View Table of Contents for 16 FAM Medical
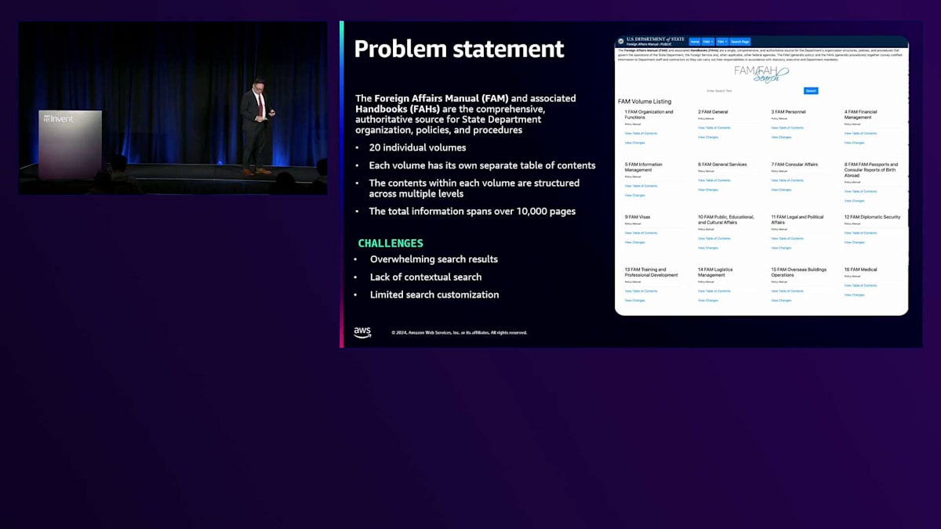 pos(860,285)
